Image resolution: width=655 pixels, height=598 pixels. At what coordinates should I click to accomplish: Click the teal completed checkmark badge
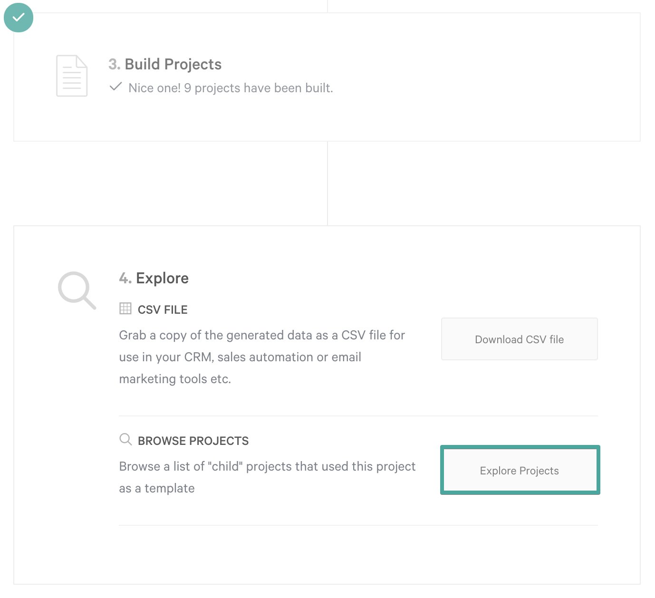coord(19,18)
